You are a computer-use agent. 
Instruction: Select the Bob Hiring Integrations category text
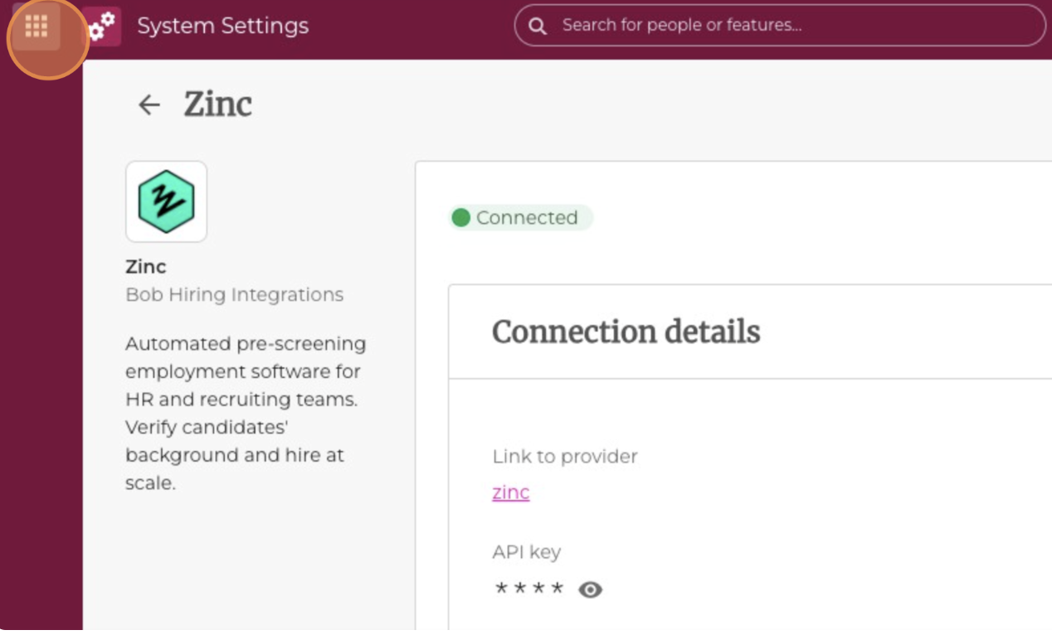(x=234, y=295)
